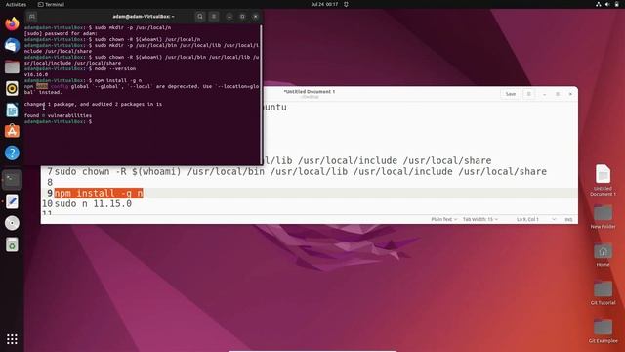Image resolution: width=625 pixels, height=352 pixels.
Task: Open New Folder on desktop
Action: [603, 216]
